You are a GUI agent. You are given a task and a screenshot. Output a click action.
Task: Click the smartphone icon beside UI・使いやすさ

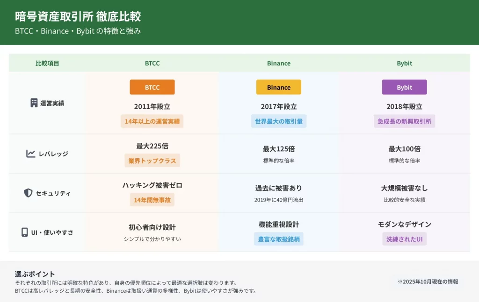25,232
